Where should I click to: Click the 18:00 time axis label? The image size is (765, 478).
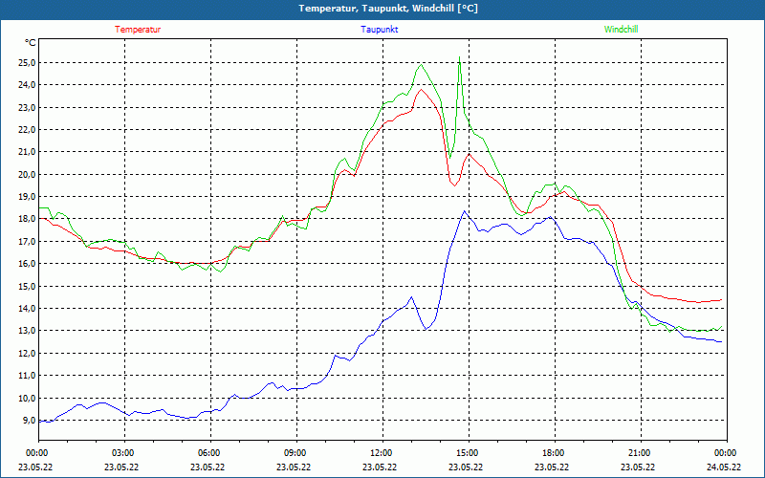(x=555, y=453)
